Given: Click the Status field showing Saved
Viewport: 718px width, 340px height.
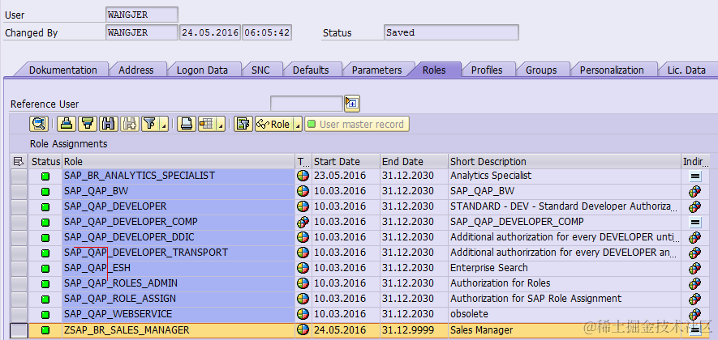Looking at the screenshot, I should click(x=451, y=32).
